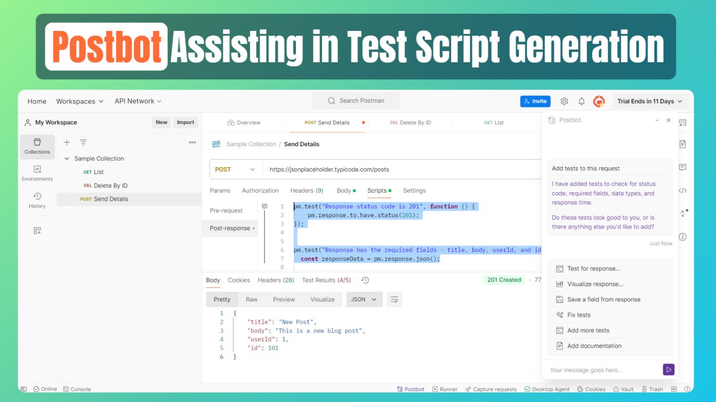Click the Import button

(186, 122)
